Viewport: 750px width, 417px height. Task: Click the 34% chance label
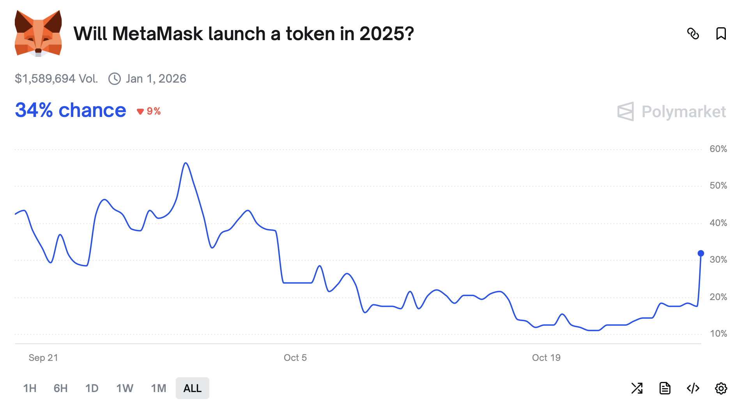(71, 110)
